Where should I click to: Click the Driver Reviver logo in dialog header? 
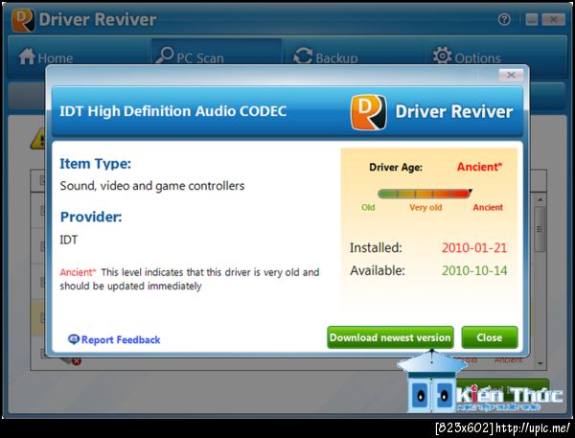click(x=369, y=112)
